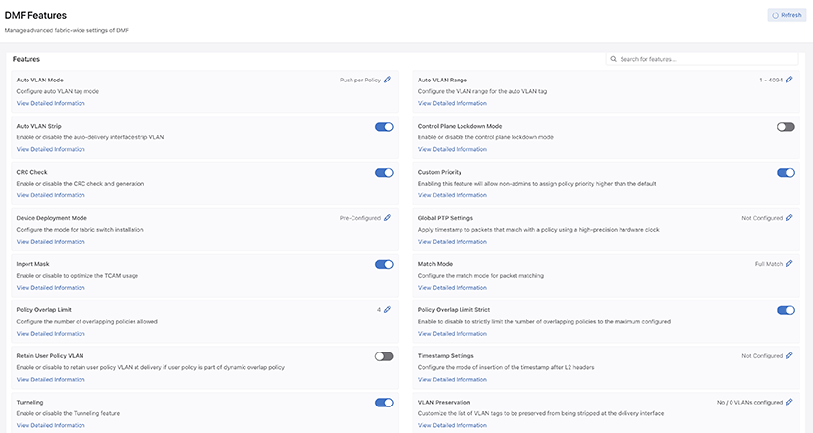Click the 'Tunneling' feature title
This screenshot has width=813, height=433.
coord(29,403)
